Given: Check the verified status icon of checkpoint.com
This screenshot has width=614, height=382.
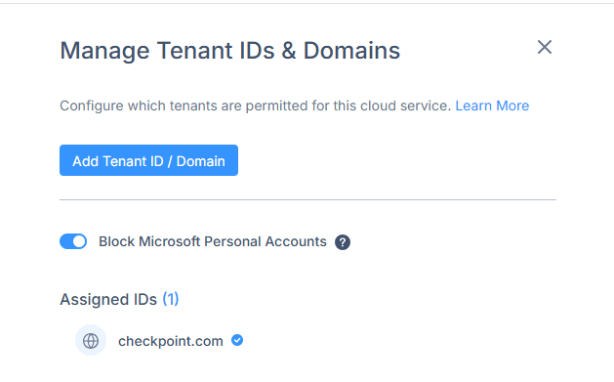Looking at the screenshot, I should [237, 340].
